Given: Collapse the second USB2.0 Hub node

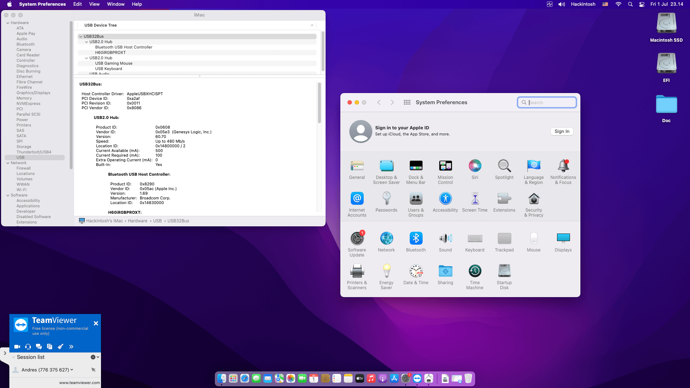Looking at the screenshot, I should tap(86, 58).
